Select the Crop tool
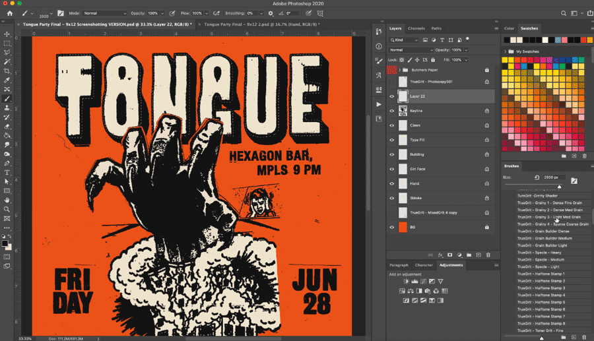594x341 pixels. pyautogui.click(x=7, y=71)
